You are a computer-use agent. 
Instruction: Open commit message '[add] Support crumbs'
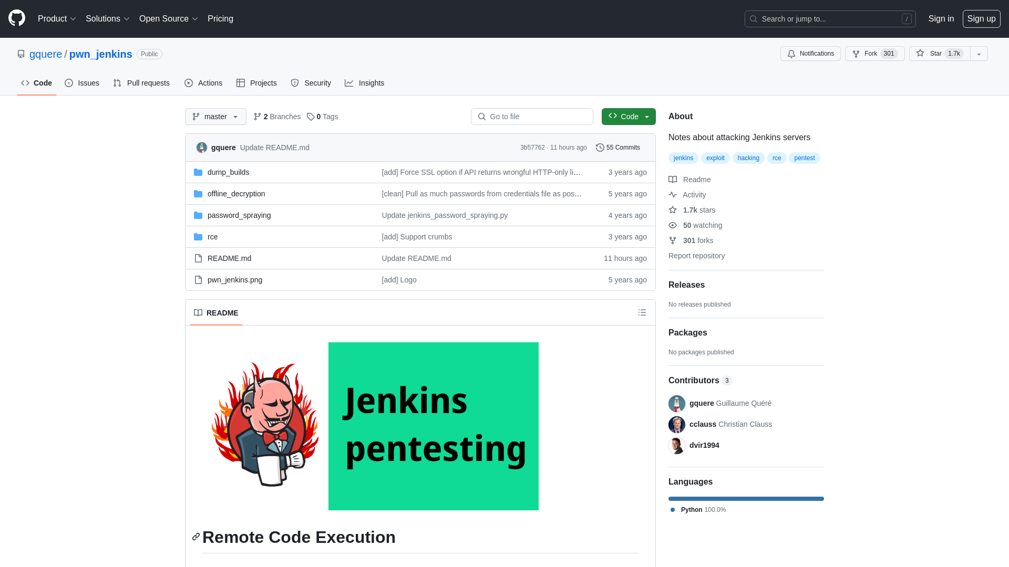coord(417,237)
